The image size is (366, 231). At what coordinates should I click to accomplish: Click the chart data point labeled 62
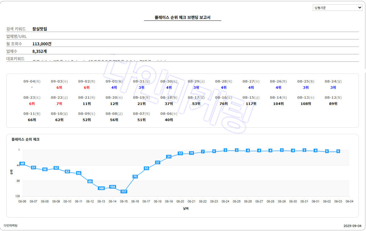67,172
